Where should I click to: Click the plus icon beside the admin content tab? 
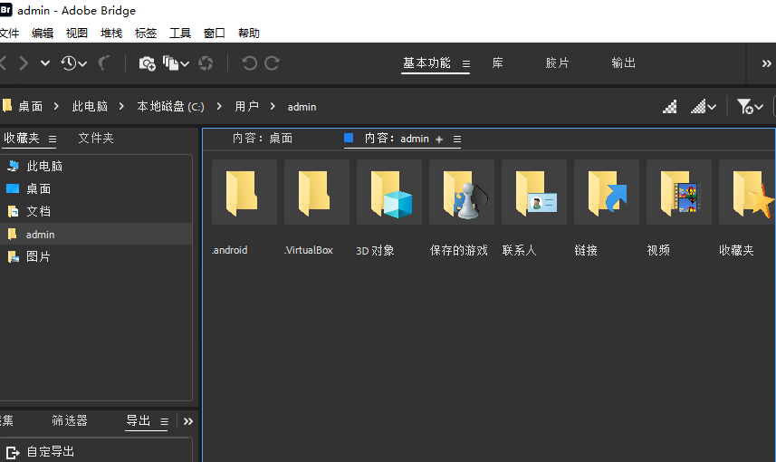439,140
